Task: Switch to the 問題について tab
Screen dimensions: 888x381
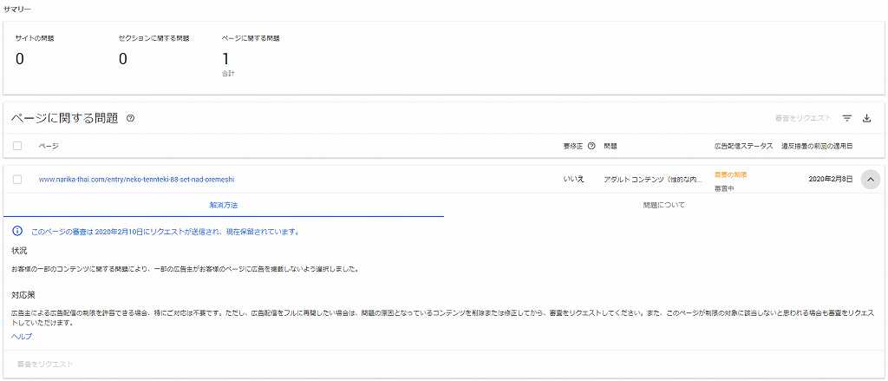Action: 664,205
